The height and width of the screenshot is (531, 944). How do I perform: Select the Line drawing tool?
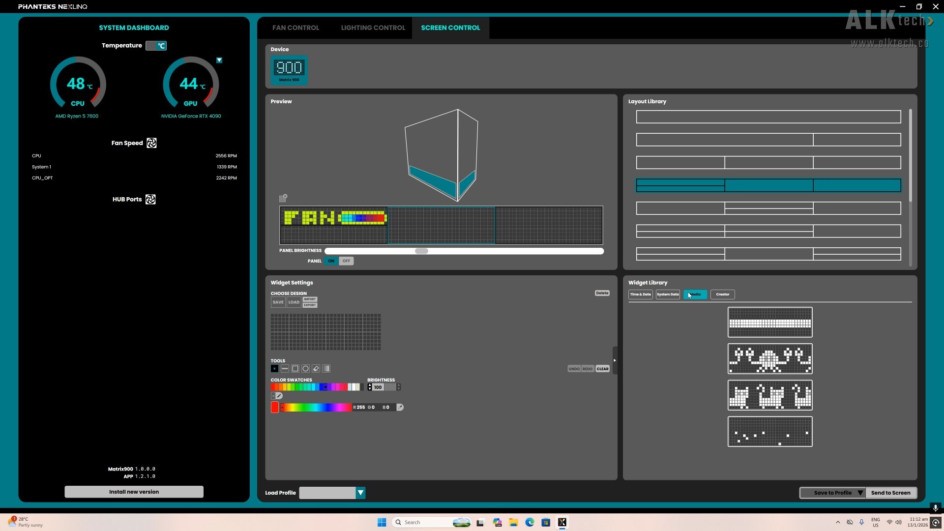click(x=285, y=369)
